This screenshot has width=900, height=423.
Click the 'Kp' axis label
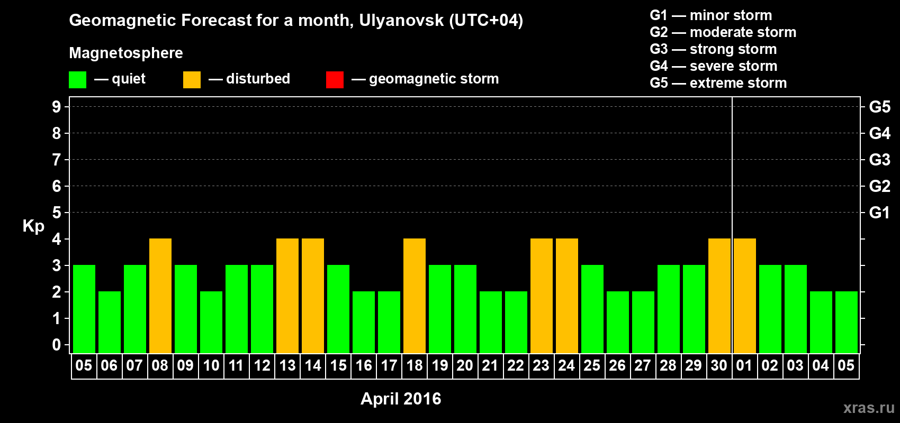point(33,226)
